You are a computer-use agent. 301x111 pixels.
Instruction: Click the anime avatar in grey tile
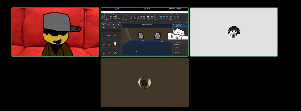(234, 32)
